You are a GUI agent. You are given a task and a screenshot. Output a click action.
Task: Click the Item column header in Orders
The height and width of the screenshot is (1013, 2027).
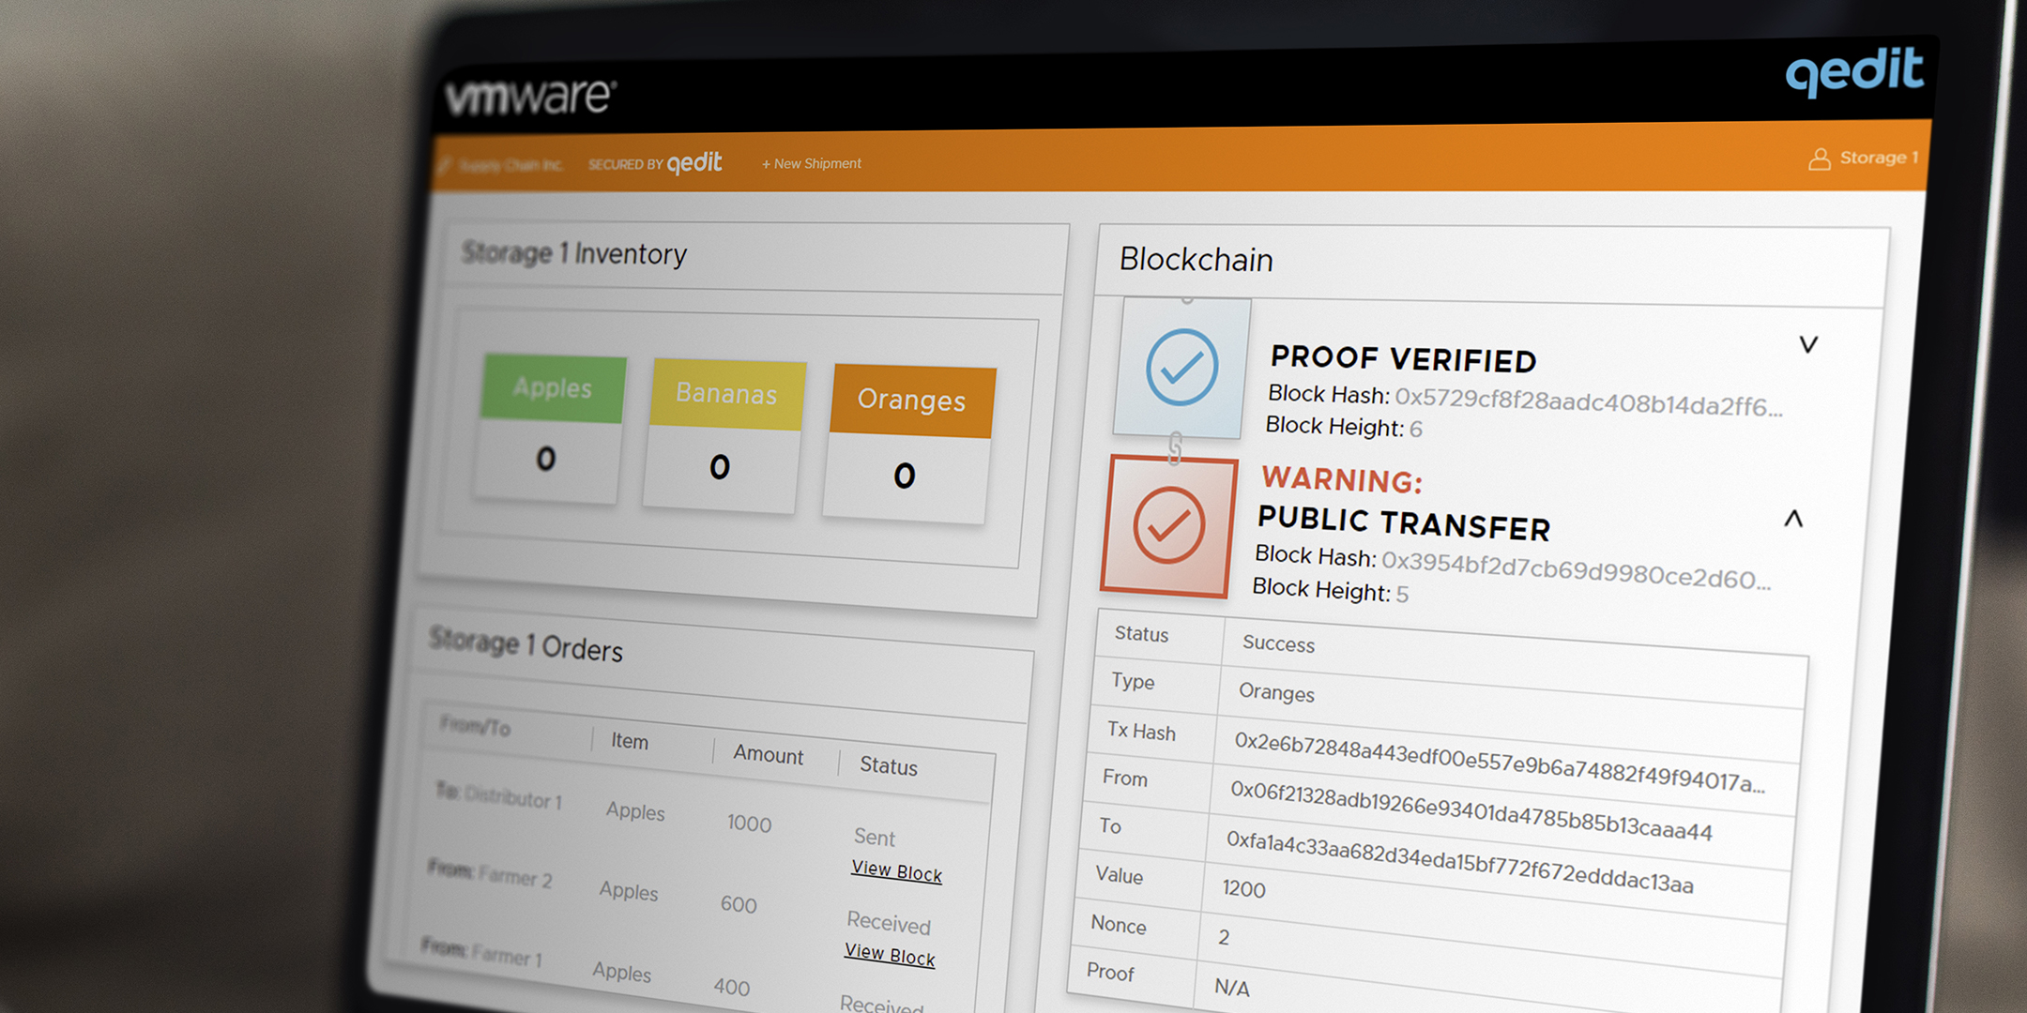(630, 741)
